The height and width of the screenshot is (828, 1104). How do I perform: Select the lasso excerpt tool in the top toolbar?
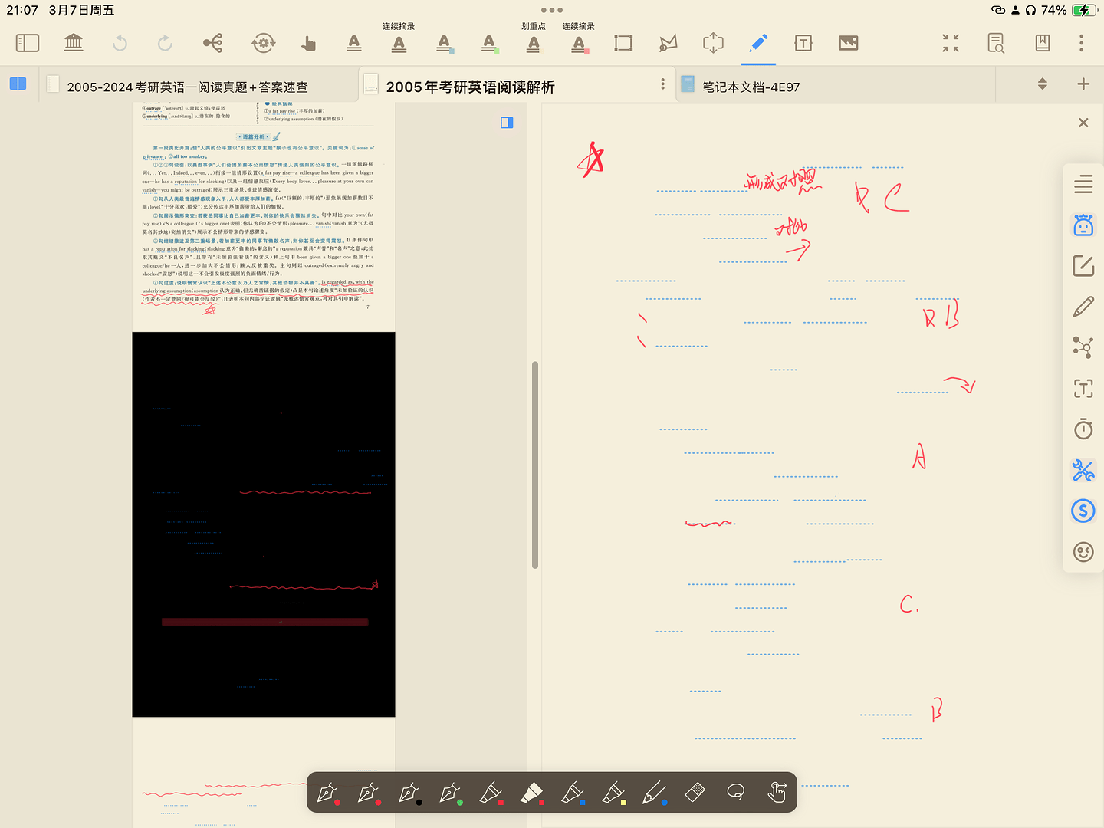click(669, 43)
